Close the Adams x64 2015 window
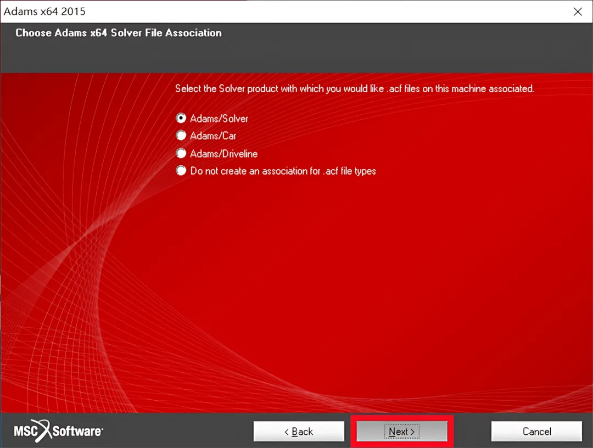The height and width of the screenshot is (448, 593). [x=578, y=12]
